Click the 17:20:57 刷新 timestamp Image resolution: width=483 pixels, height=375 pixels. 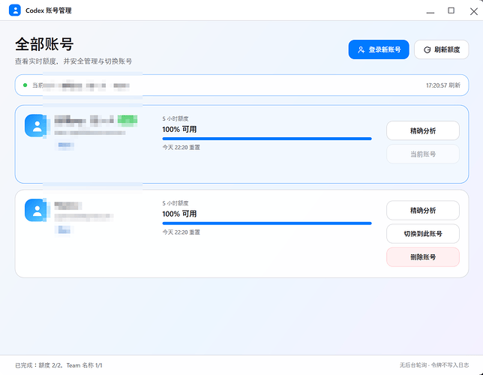tap(443, 85)
